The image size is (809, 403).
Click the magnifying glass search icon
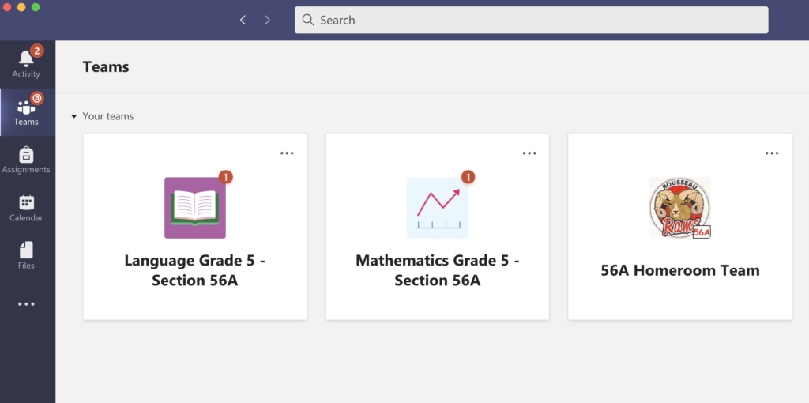[308, 20]
